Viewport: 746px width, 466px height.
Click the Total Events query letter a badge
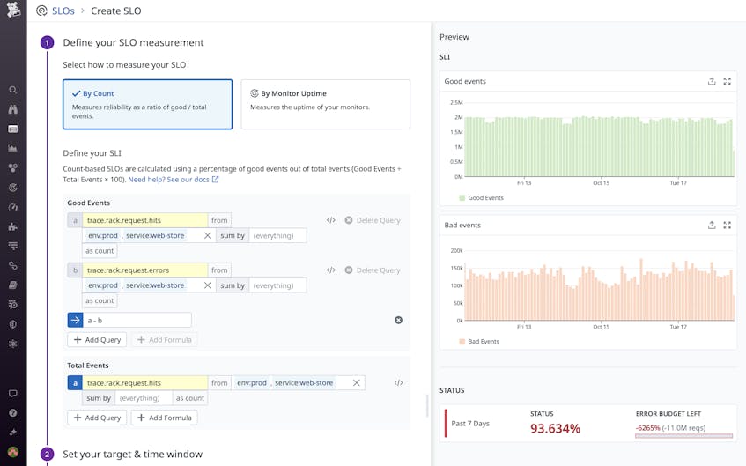(x=75, y=383)
